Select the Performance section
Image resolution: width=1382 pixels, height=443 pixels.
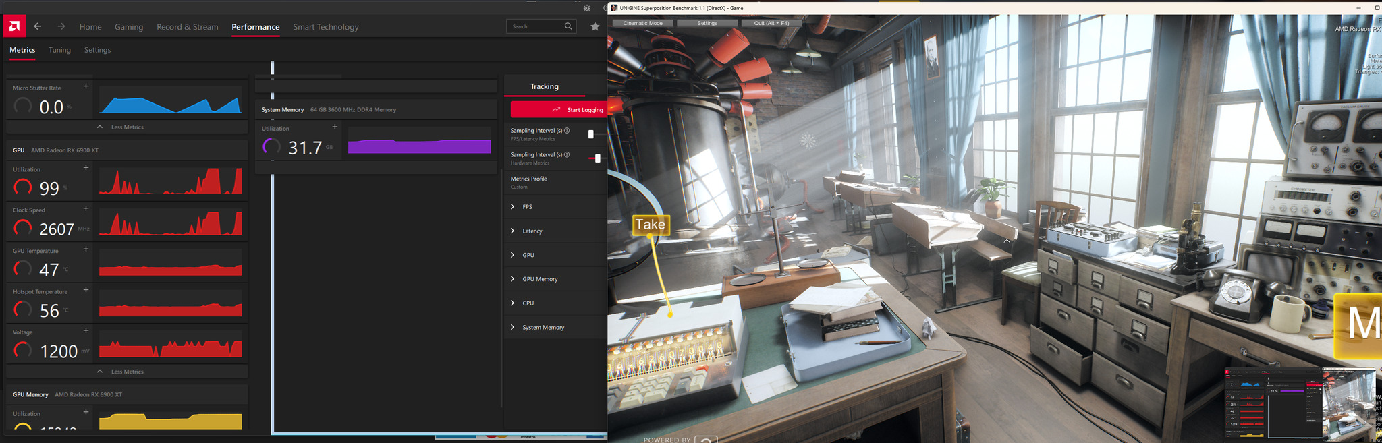coord(256,27)
